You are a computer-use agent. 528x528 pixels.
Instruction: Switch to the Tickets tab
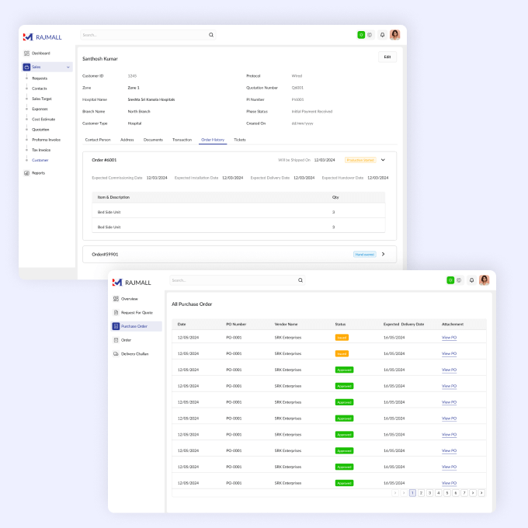(239, 140)
